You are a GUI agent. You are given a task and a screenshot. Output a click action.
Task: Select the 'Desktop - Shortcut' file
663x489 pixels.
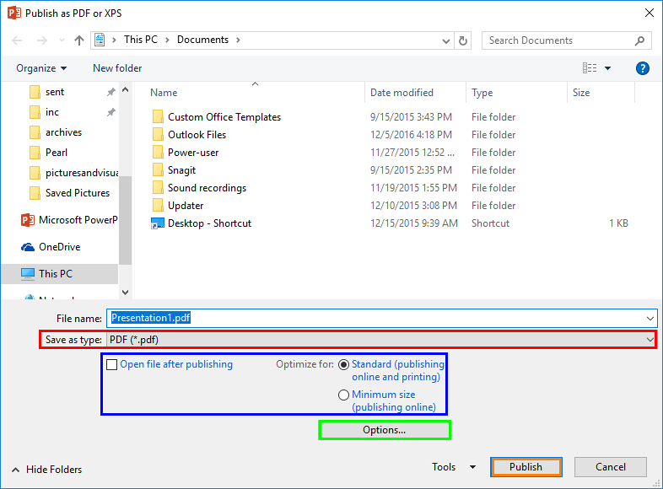(209, 223)
